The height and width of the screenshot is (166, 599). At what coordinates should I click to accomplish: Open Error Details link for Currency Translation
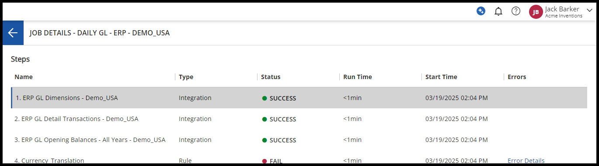click(x=526, y=161)
